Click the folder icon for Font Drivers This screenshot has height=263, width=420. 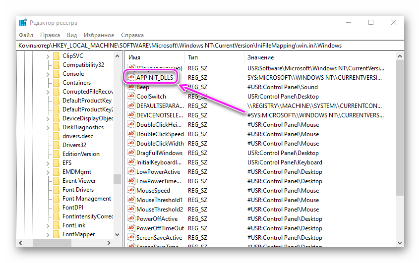tap(56, 190)
